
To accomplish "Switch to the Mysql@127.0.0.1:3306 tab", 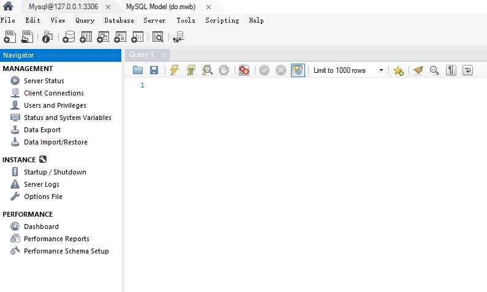I will (x=63, y=7).
